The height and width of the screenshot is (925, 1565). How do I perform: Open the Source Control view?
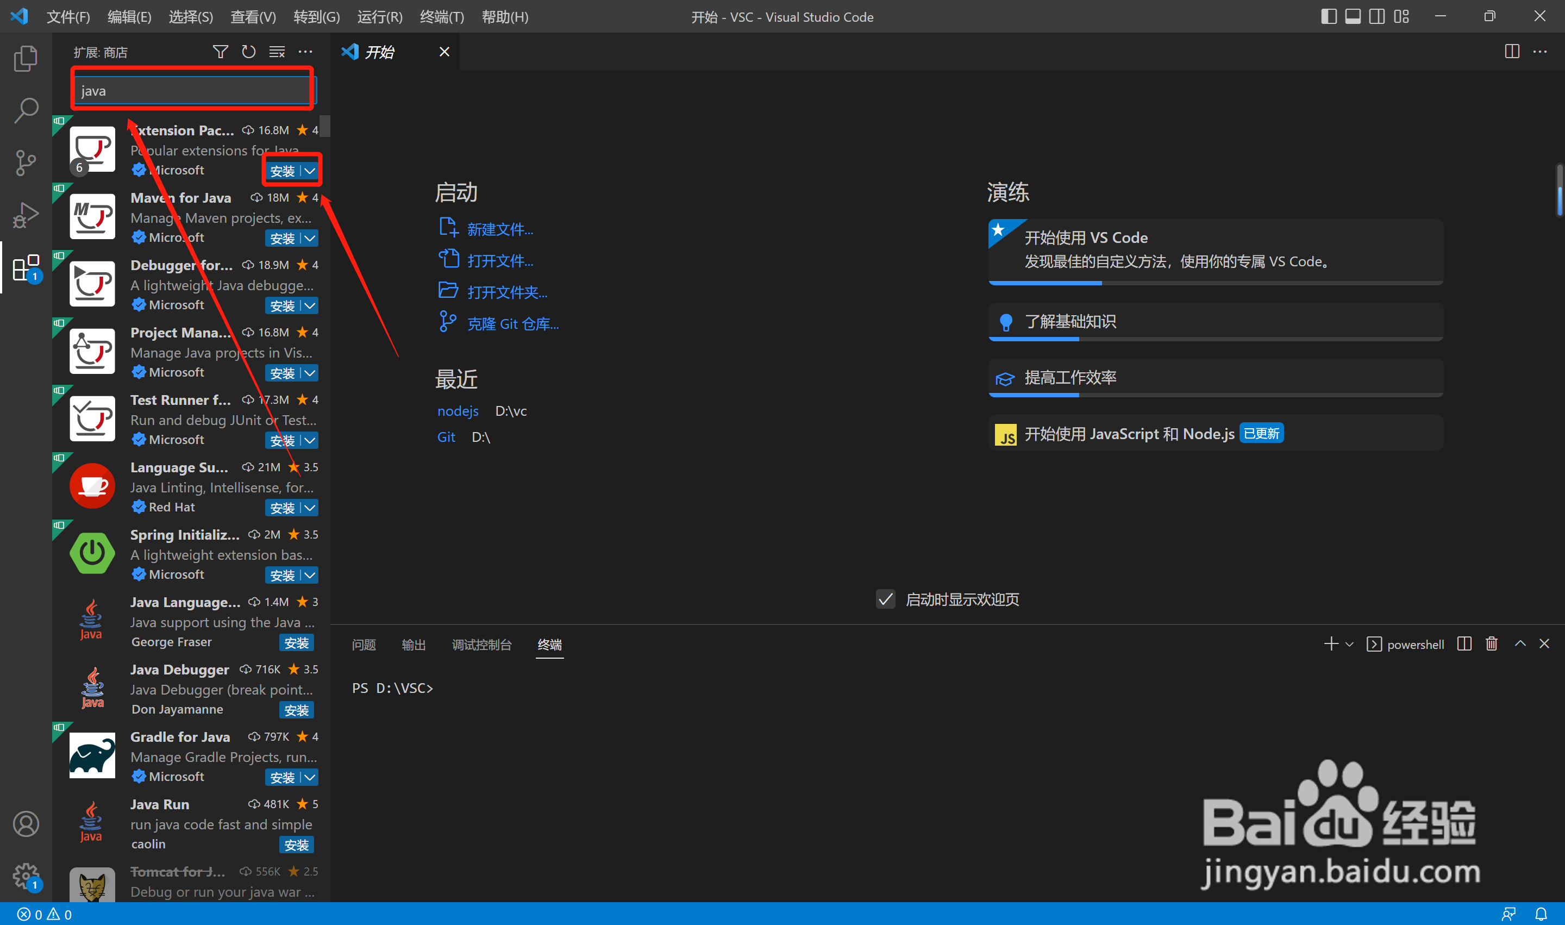click(26, 162)
